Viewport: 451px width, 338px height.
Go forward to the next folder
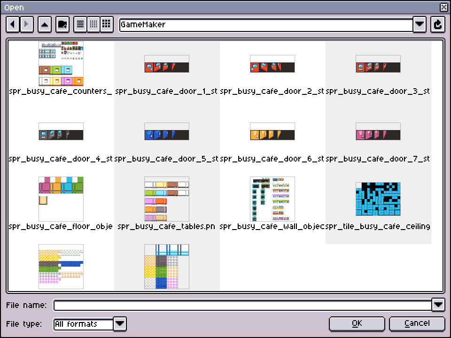click(x=26, y=24)
